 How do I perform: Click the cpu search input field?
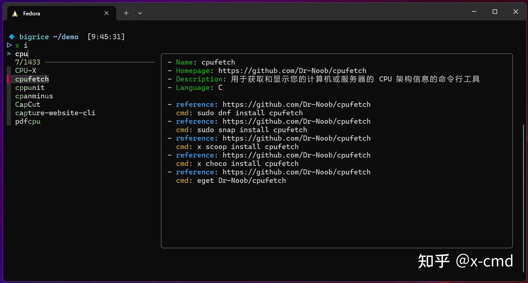(21, 54)
